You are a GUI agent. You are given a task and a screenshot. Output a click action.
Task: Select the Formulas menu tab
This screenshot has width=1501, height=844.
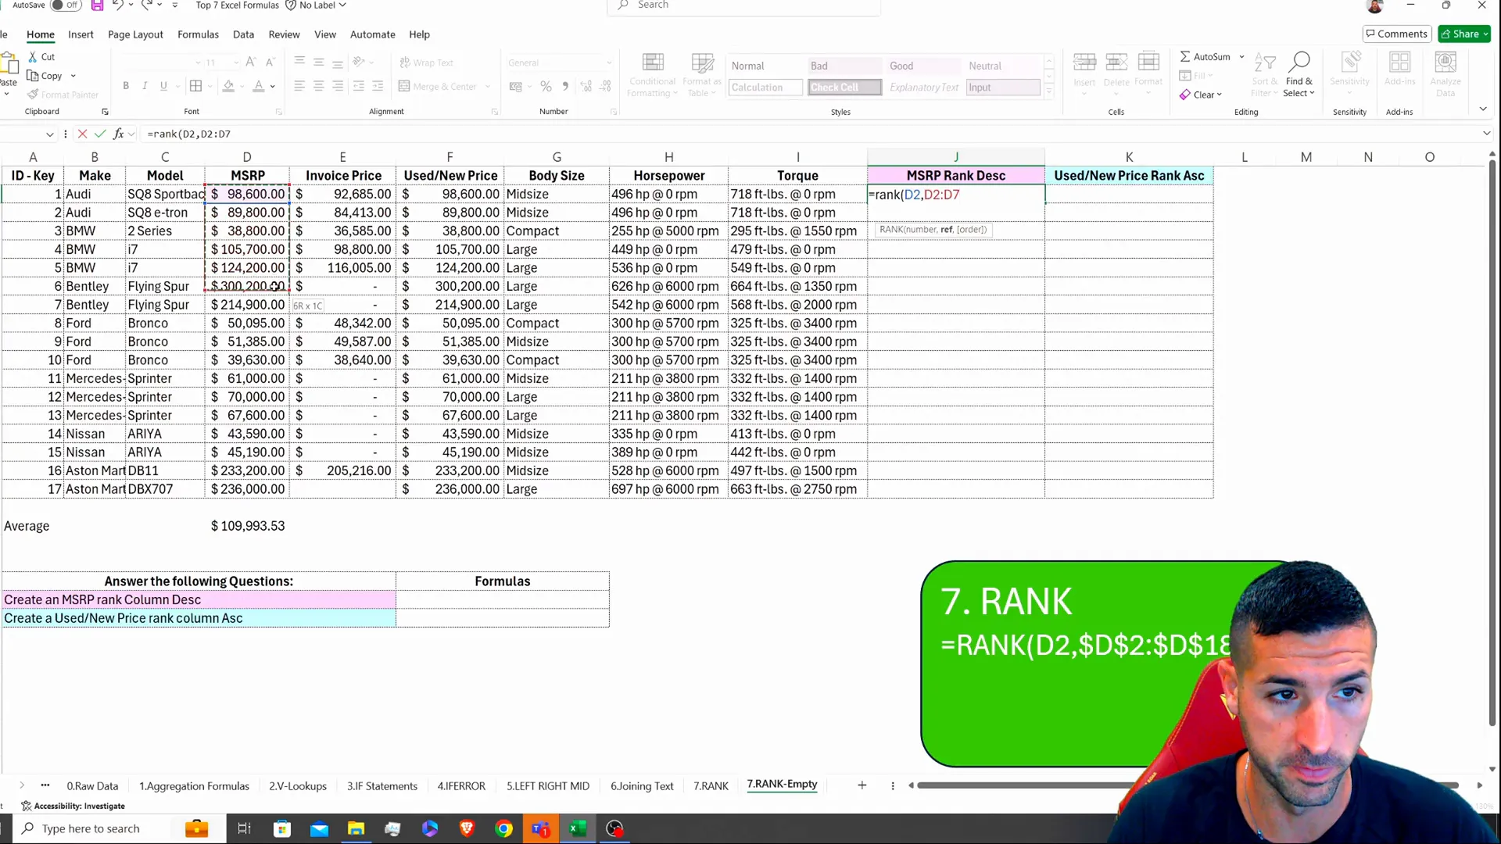198,34
